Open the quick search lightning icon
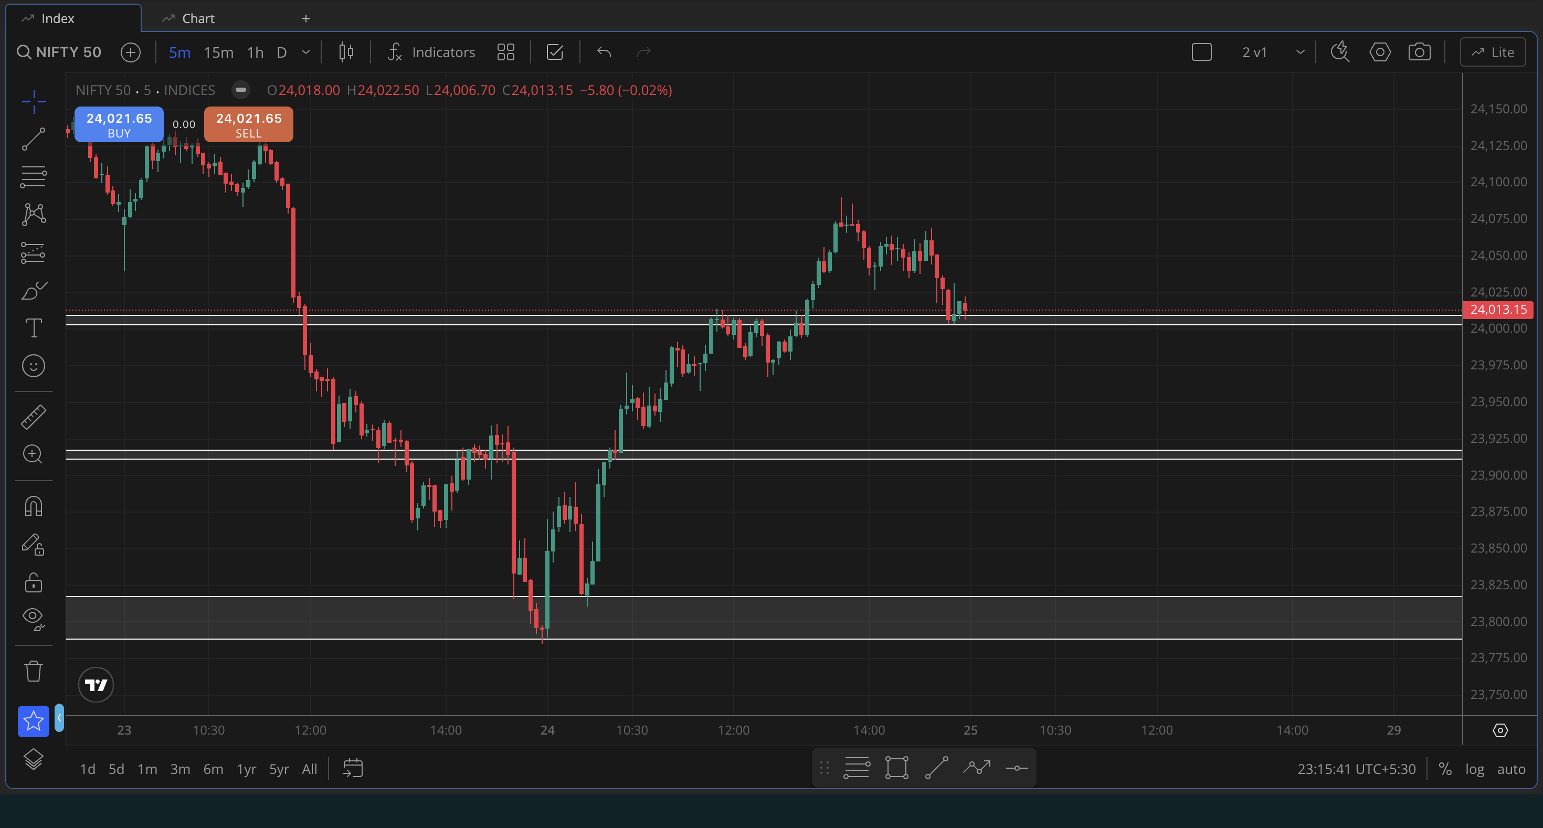Image resolution: width=1543 pixels, height=828 pixels. click(x=1340, y=52)
